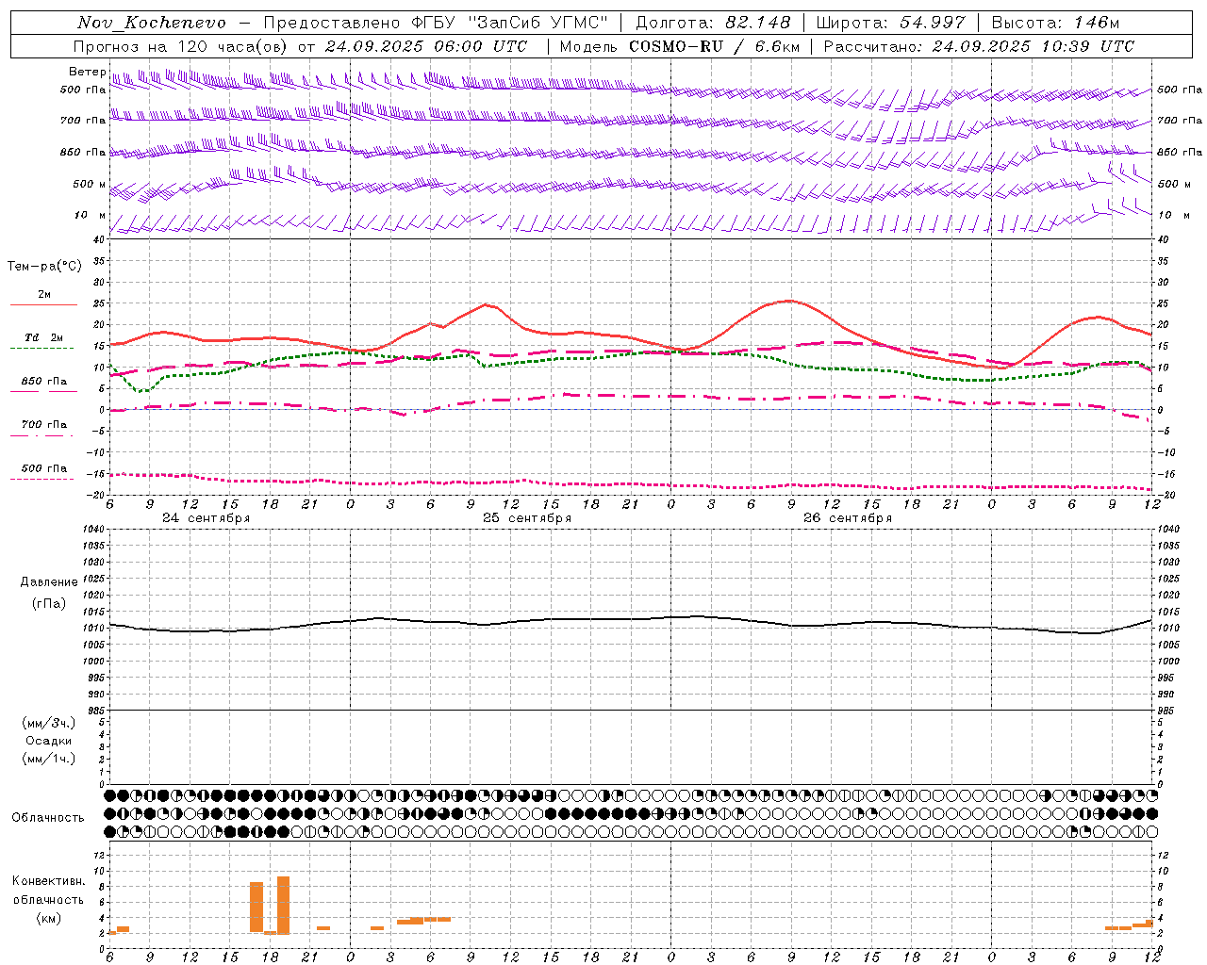Click the 850 гПа temperature legend entry

pyautogui.click(x=43, y=382)
